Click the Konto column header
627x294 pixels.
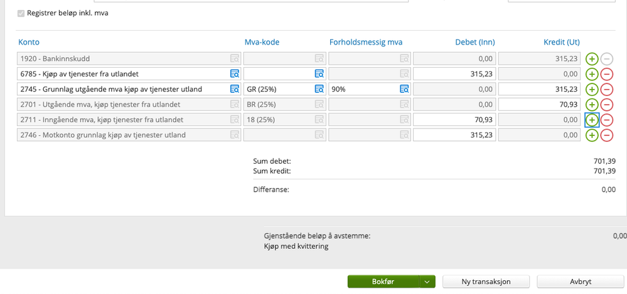(x=29, y=43)
